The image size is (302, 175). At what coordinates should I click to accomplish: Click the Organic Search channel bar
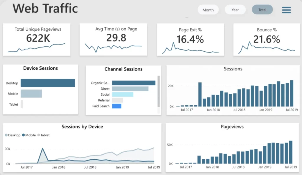pyautogui.click(x=134, y=83)
